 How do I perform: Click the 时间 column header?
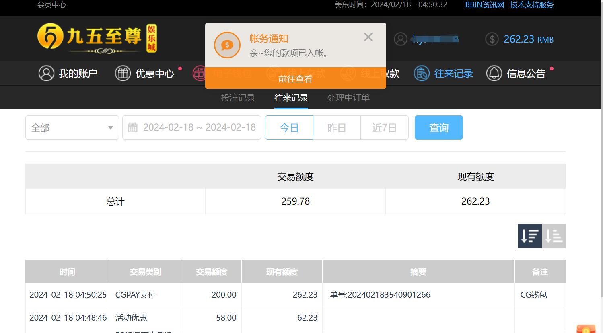pyautogui.click(x=67, y=272)
